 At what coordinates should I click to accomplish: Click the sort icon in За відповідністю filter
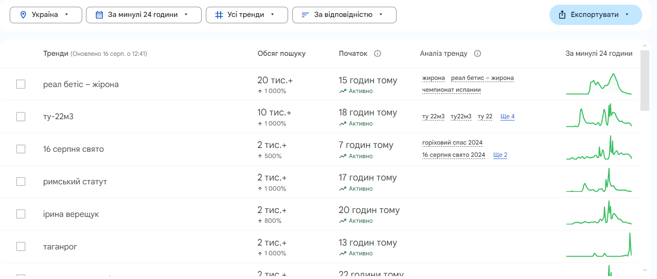click(x=305, y=15)
